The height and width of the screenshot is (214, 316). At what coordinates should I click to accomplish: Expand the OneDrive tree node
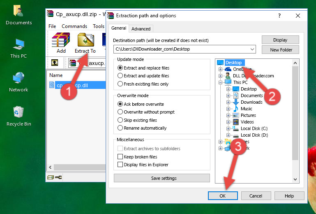220,69
